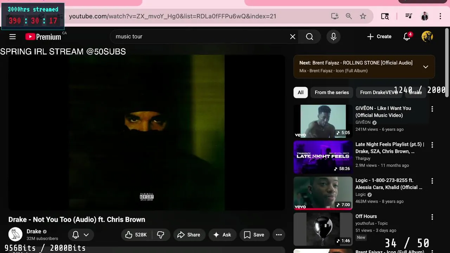This screenshot has height=253, width=450.
Task: Open Logic 1-800-273-8255 video thumbnail
Action: pos(323,193)
